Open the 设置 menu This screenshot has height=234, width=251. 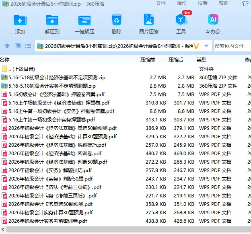[x=203, y=3]
